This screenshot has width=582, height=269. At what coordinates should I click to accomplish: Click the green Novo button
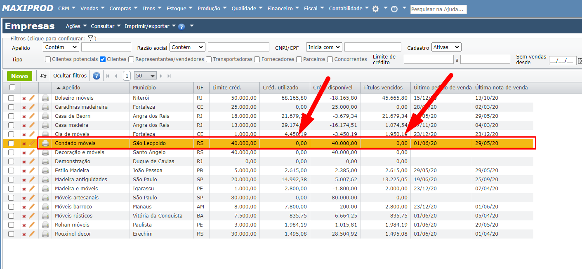(19, 76)
